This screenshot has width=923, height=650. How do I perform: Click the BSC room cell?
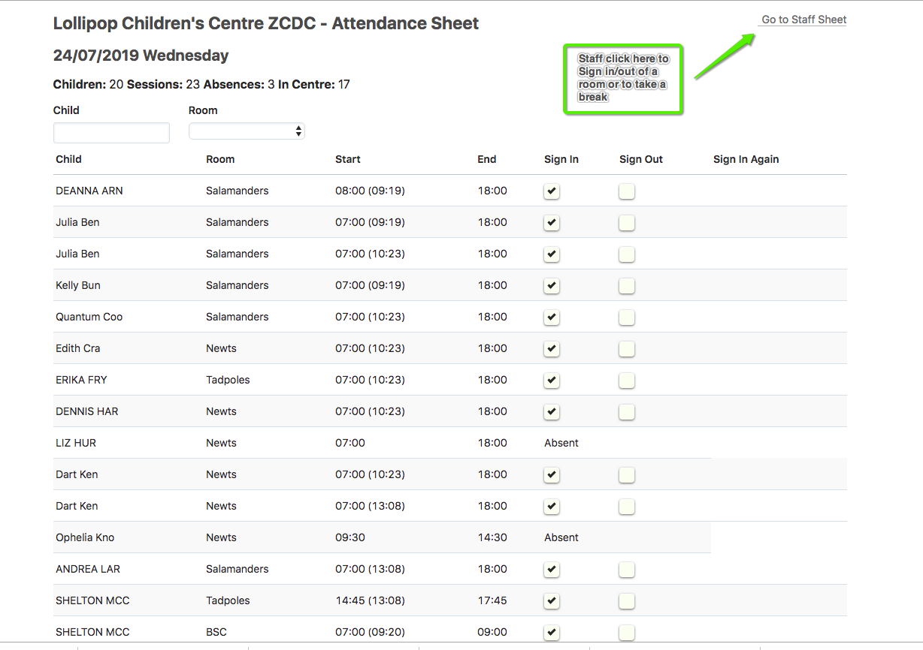(216, 632)
